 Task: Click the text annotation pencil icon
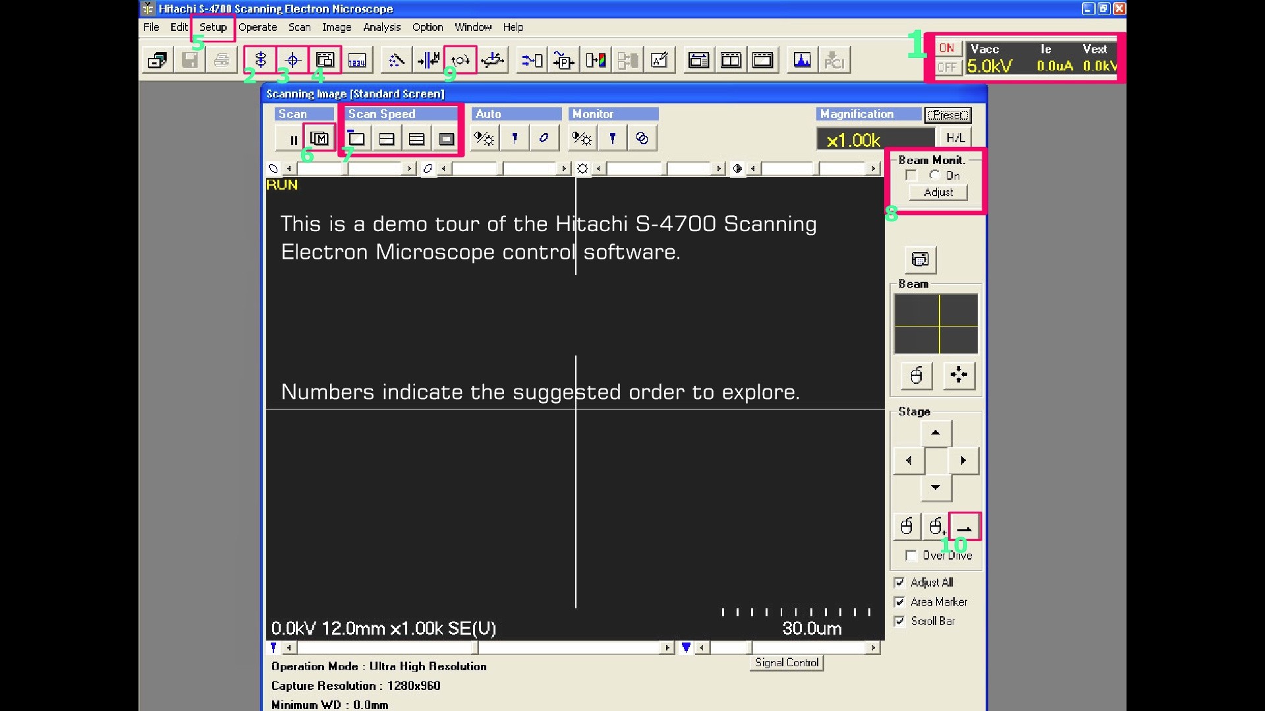[660, 61]
